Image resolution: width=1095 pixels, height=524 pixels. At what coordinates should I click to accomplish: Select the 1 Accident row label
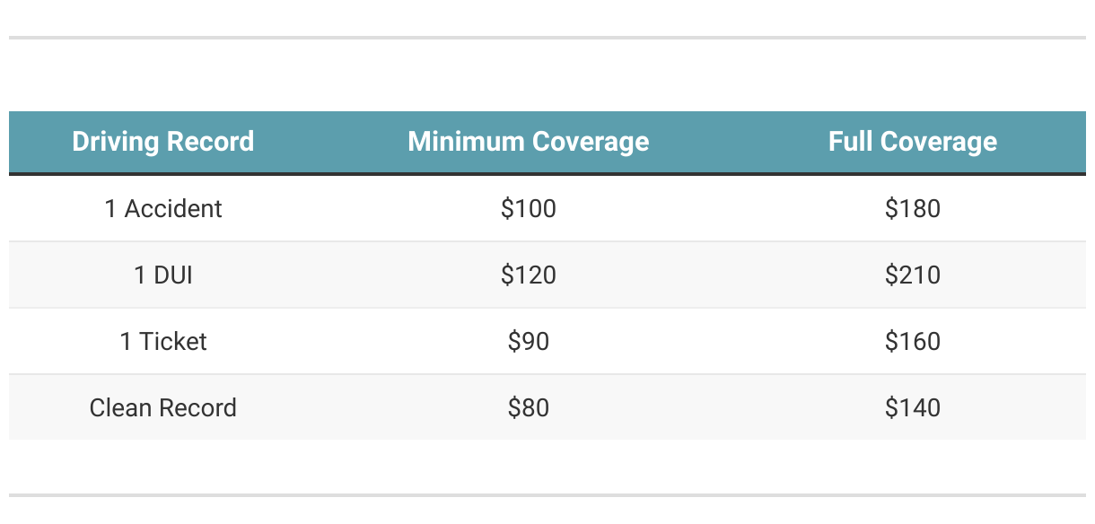click(163, 209)
